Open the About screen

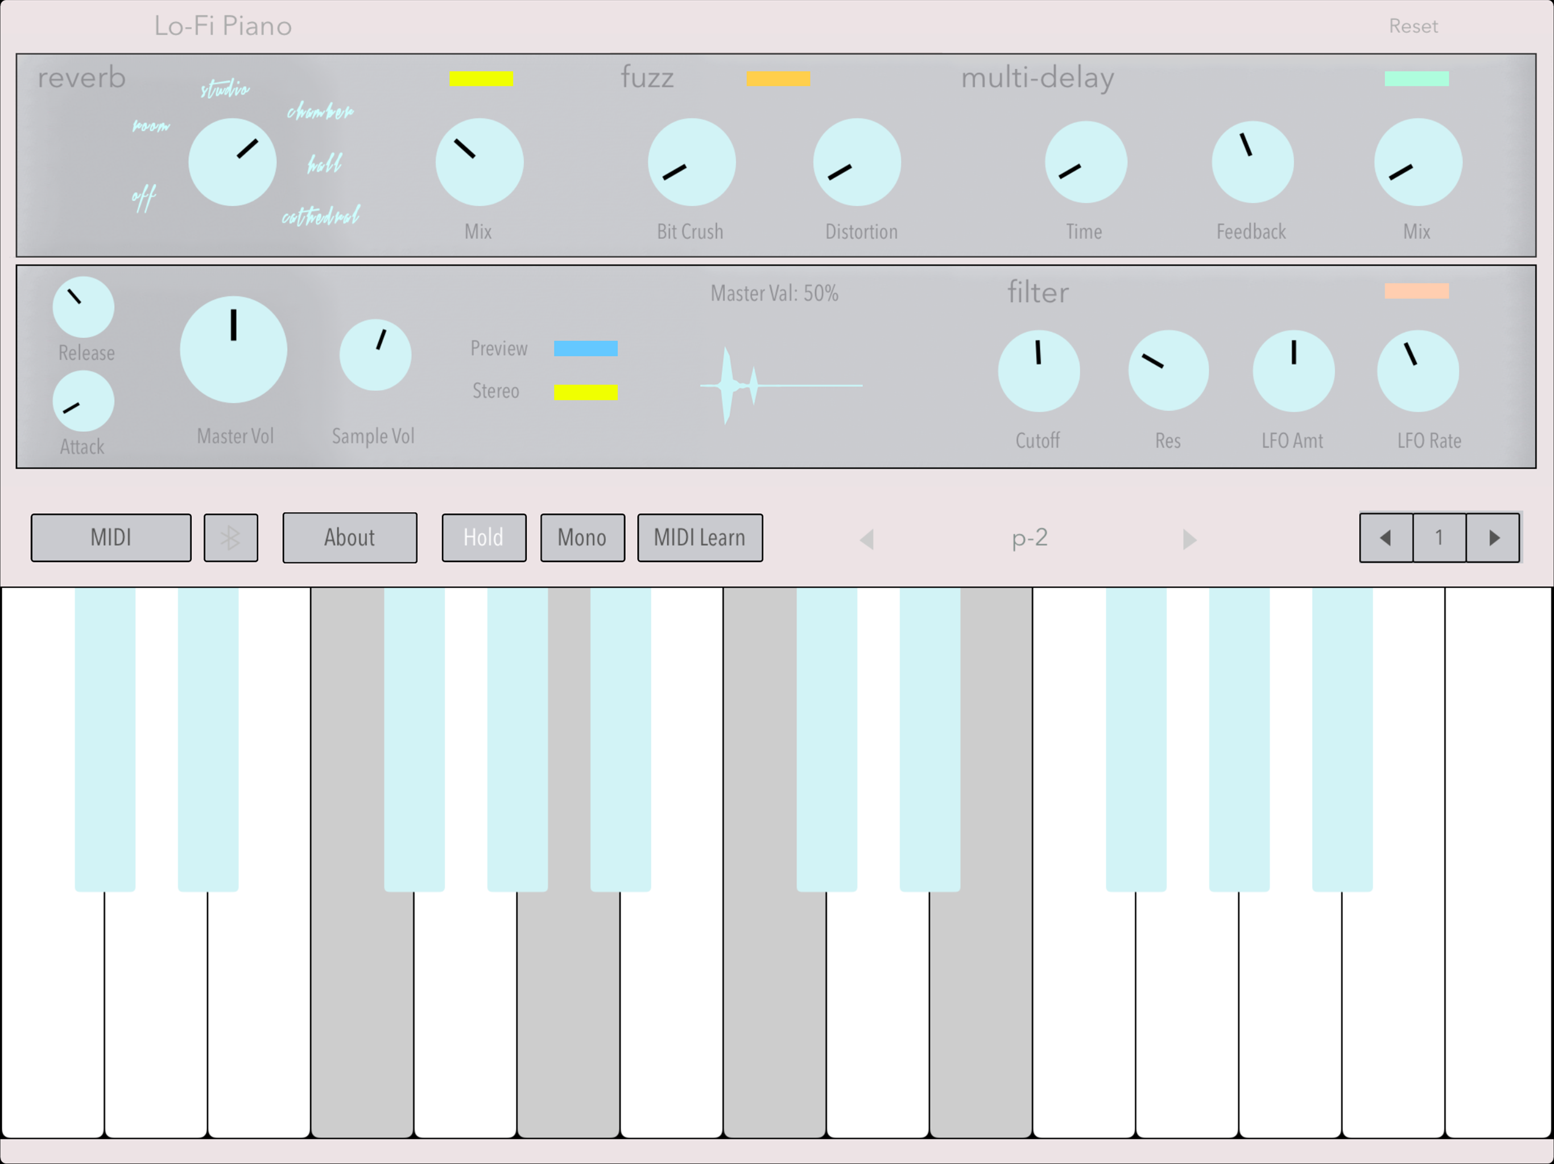pos(350,538)
